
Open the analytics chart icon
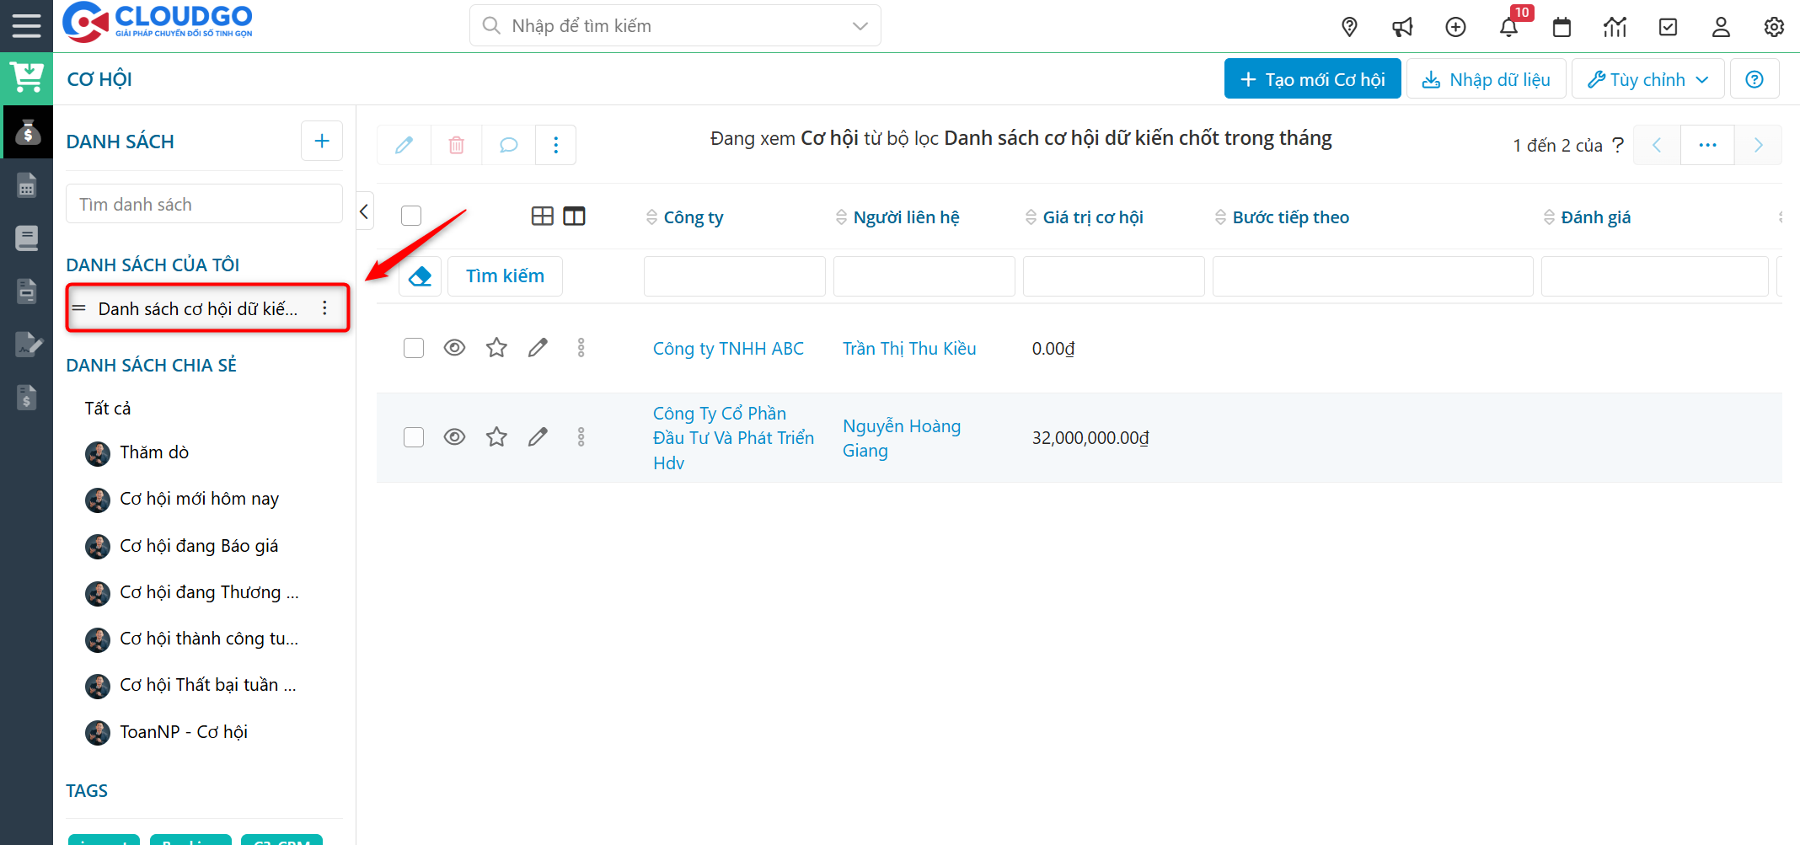1615,27
